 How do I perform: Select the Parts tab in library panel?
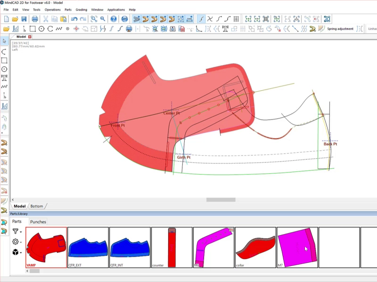coord(17,221)
